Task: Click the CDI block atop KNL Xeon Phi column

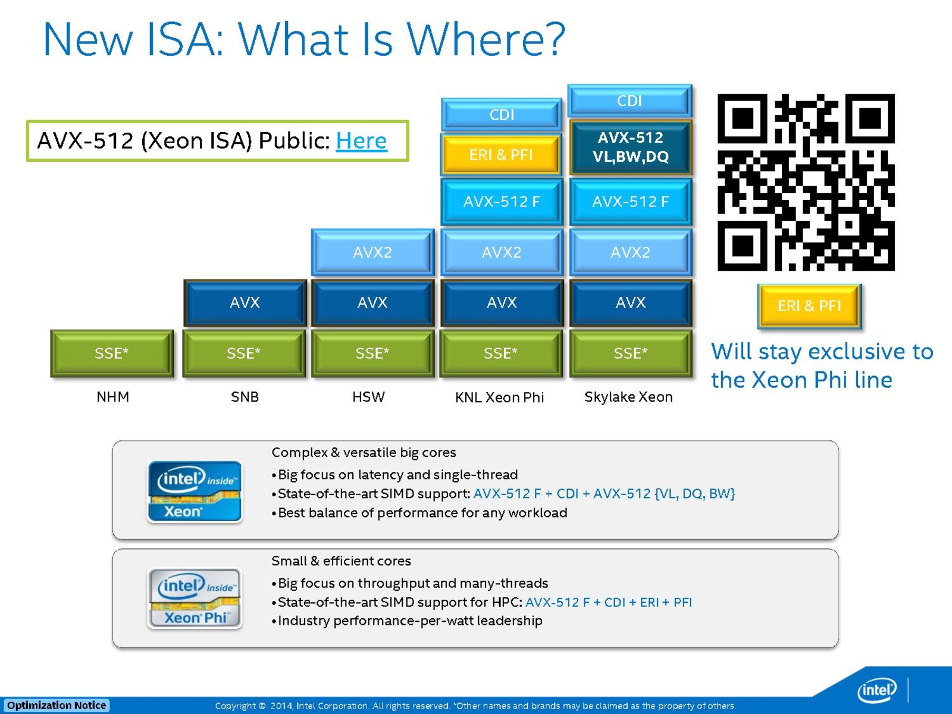Action: (x=501, y=114)
